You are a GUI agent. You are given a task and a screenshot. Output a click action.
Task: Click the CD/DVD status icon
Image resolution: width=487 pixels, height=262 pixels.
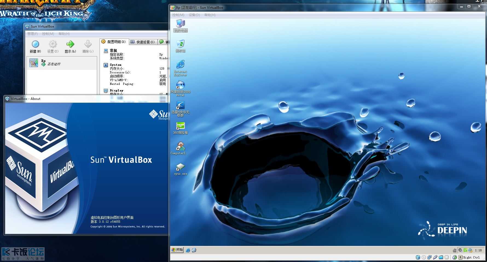pos(424,257)
